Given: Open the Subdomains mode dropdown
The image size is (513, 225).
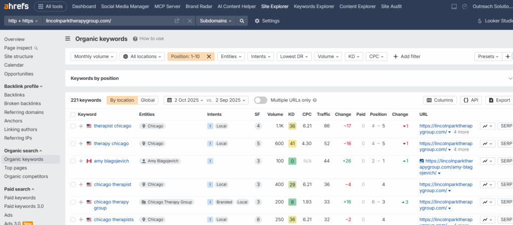Looking at the screenshot, I should click(x=215, y=20).
